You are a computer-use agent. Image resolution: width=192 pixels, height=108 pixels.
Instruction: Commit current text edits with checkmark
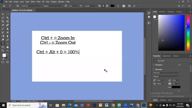(x=134, y=6)
